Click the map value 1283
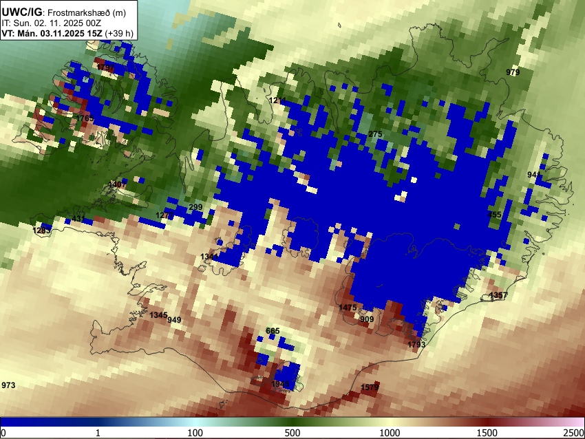This screenshot has width=585, height=439. [41, 230]
